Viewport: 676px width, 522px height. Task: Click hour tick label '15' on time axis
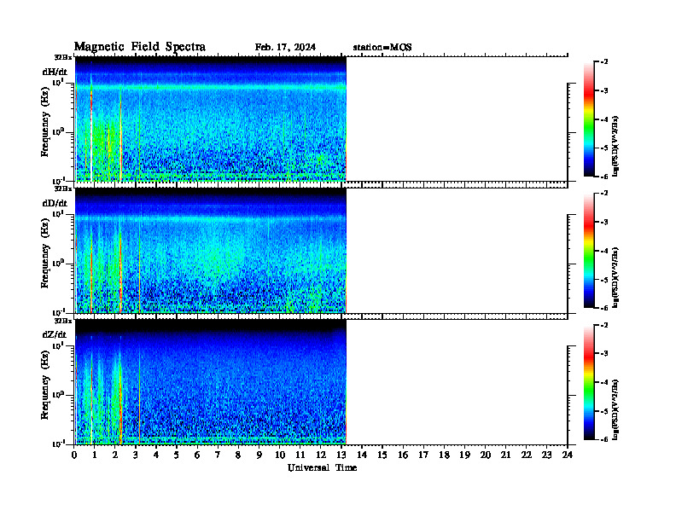tap(382, 455)
